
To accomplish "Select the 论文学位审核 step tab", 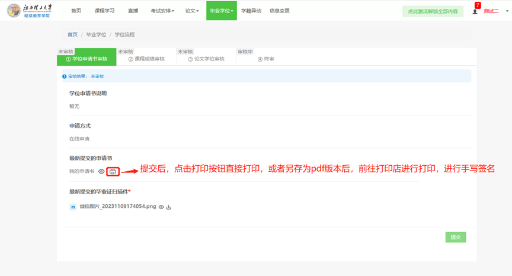I will pos(206,59).
